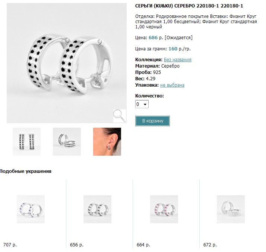
Task: Click the 707 р. price label
Action: [x=10, y=245]
